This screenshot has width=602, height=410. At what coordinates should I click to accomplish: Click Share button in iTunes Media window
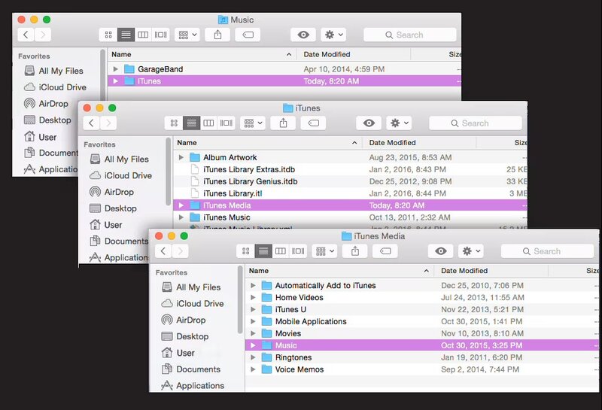(355, 251)
